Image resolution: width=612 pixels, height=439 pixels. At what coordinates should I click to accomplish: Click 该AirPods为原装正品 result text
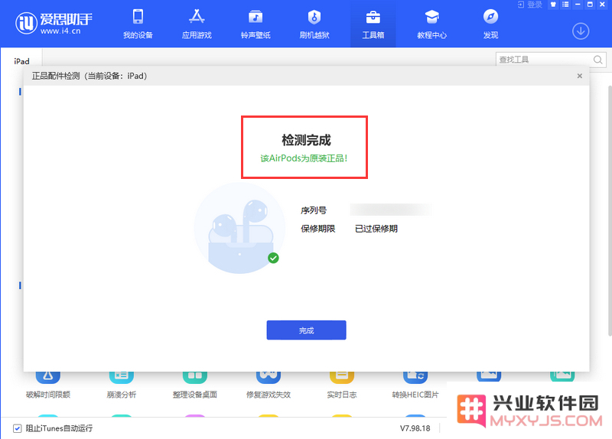coord(304,158)
